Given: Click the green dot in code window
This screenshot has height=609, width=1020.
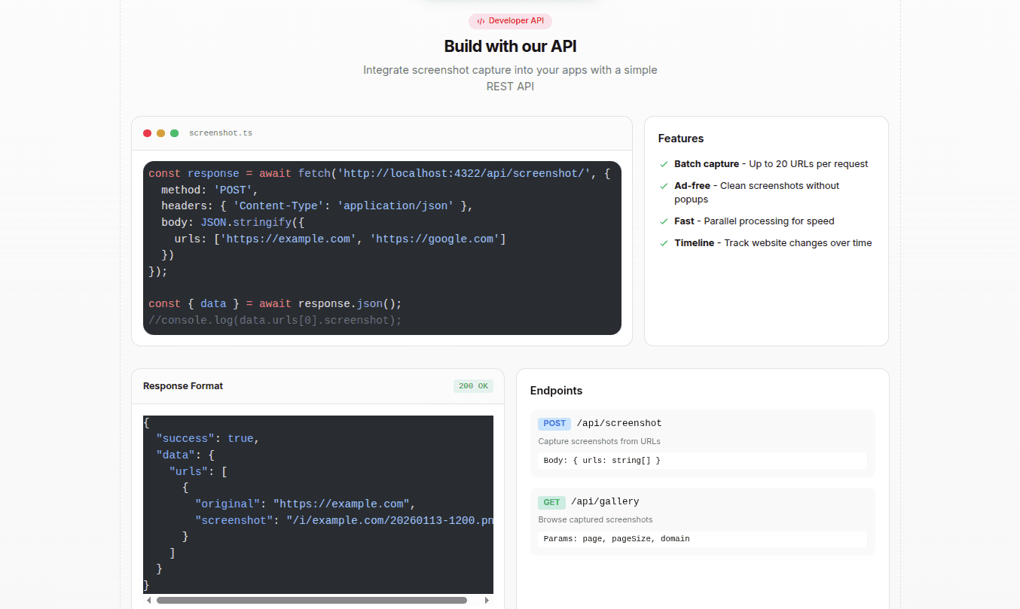Looking at the screenshot, I should [175, 133].
